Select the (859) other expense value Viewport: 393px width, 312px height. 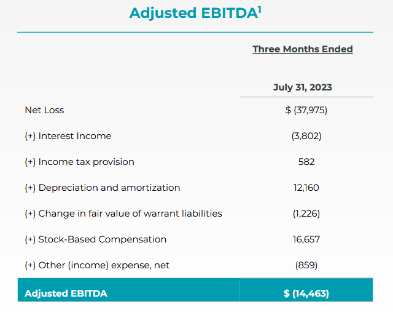(x=306, y=265)
